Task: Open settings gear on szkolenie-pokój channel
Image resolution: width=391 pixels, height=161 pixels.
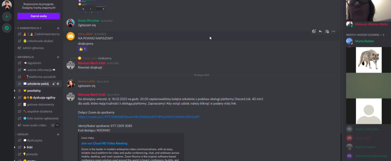Action: pos(58,84)
